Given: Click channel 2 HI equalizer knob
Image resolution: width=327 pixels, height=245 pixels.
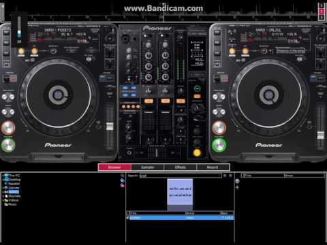Looking at the screenshot, I should (x=166, y=55).
